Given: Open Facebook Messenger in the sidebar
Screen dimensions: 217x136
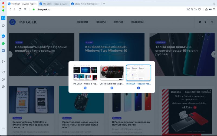Looking at the screenshot, I should (x=3, y=36).
